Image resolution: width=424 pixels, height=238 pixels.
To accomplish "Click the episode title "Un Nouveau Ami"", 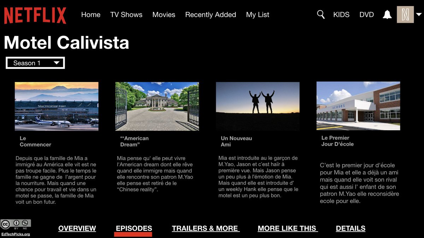I will pos(236,141).
